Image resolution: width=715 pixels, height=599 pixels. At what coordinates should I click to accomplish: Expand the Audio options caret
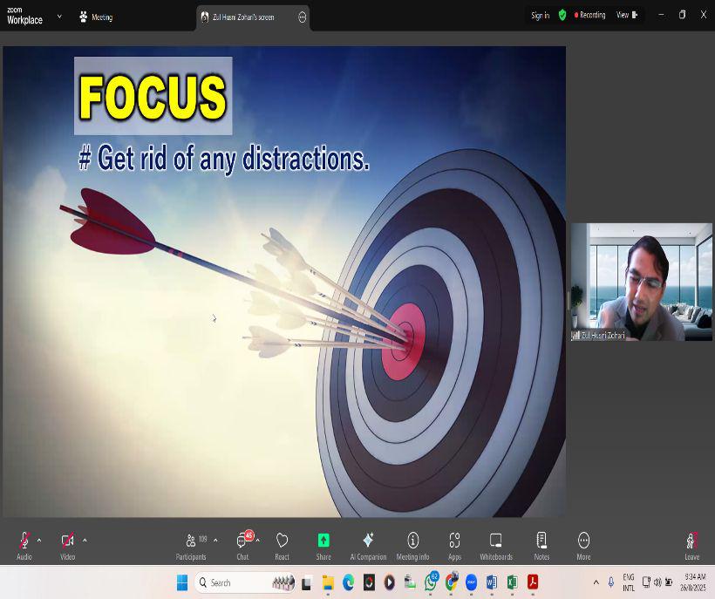point(39,541)
